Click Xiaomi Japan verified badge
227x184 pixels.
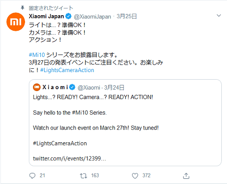click(x=69, y=16)
